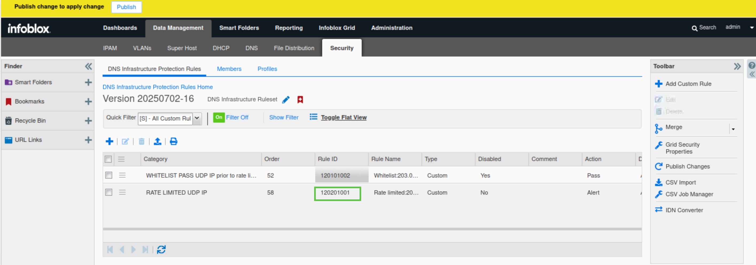This screenshot has width=756, height=265.
Task: Go to previous page in table pager
Action: point(122,250)
